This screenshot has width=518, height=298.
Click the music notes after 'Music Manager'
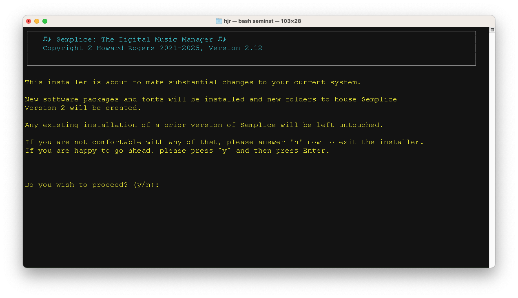coord(221,39)
